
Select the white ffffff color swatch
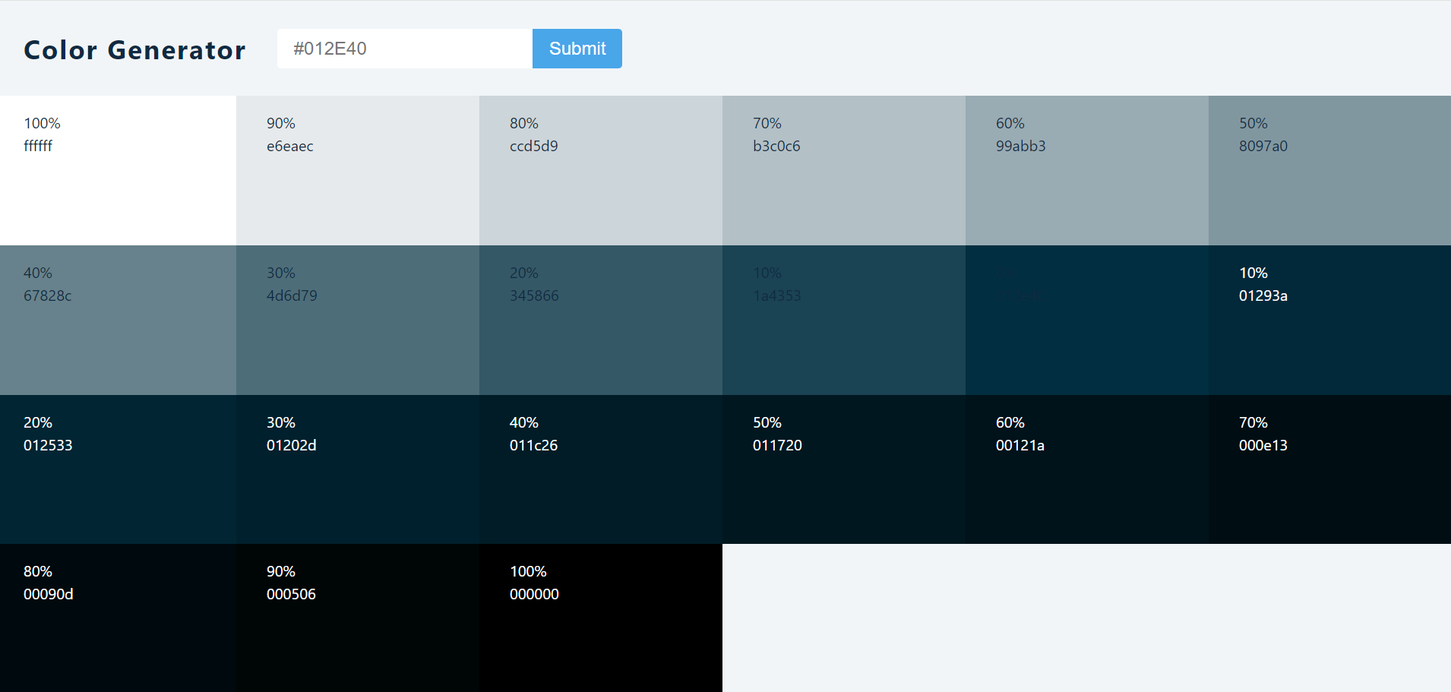click(118, 170)
